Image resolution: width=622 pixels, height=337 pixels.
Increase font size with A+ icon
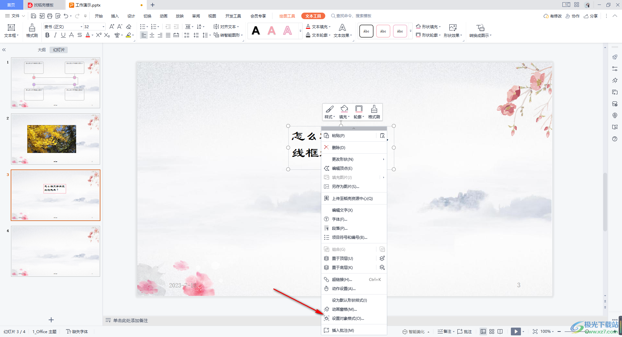pos(112,27)
